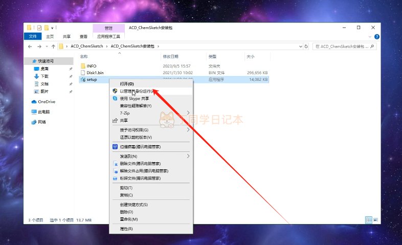
Task: Choose 还原以前的版本(V)
Action: 151,138
